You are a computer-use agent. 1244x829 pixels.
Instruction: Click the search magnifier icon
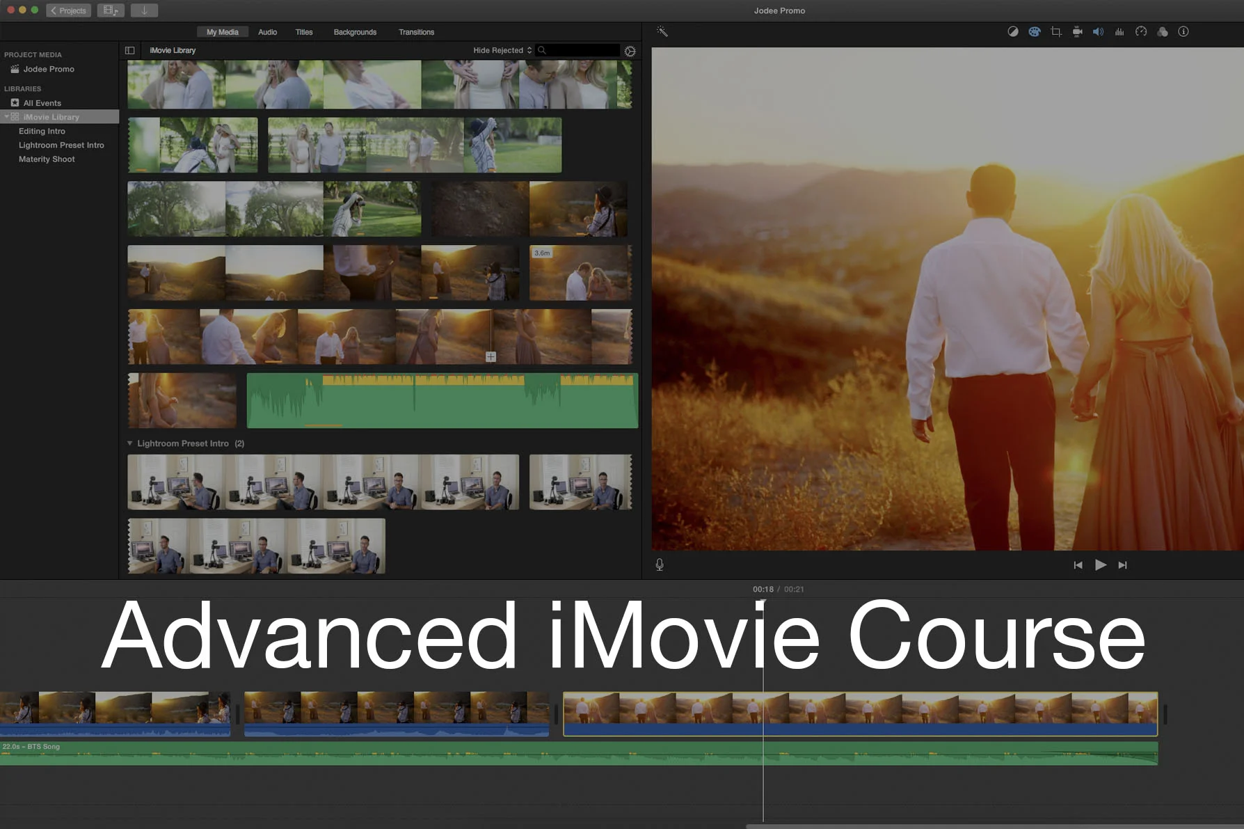(542, 50)
